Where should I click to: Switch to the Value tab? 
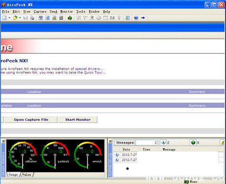tap(27, 174)
